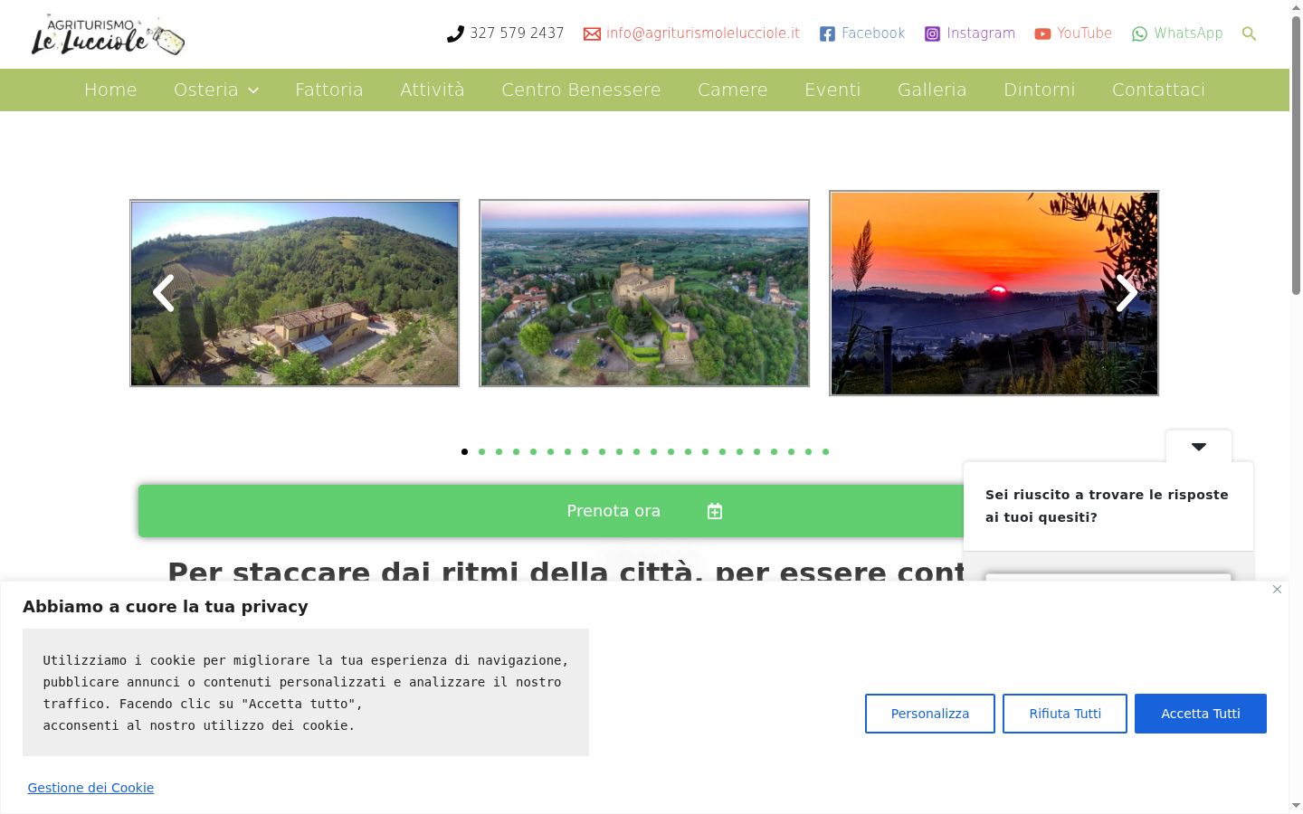This screenshot has height=814, width=1303.
Task: Open the Attività menu item
Action: point(433,90)
